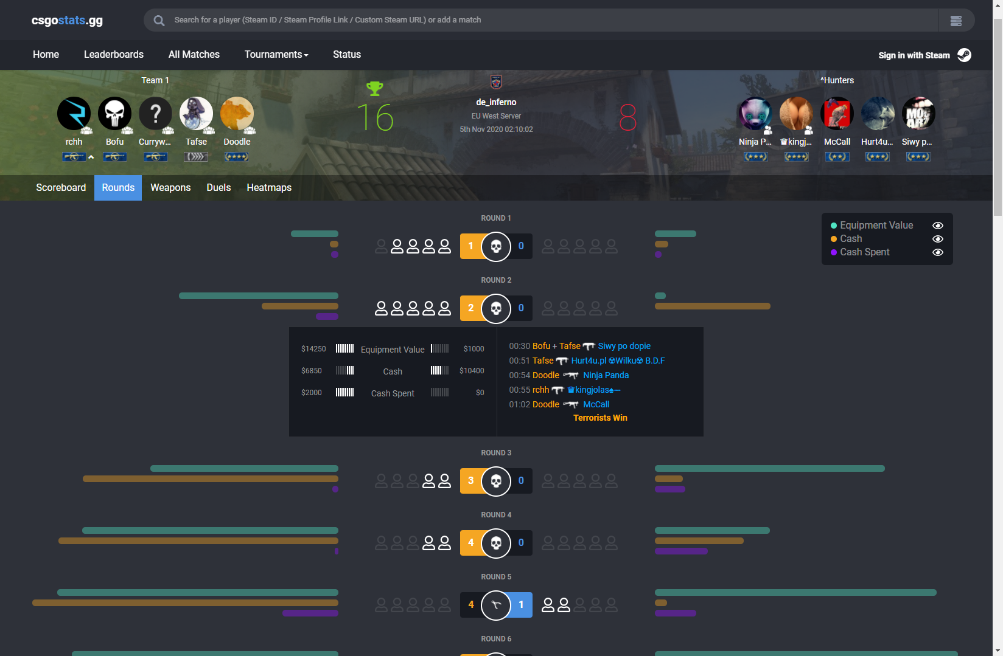This screenshot has height=656, width=1003.
Task: Click the trophy winner icon
Action: click(375, 89)
